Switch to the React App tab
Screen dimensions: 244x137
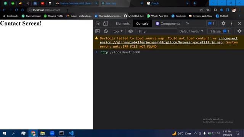coord(122,3)
